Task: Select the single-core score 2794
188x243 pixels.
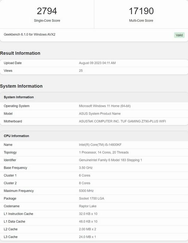Action: (47, 11)
